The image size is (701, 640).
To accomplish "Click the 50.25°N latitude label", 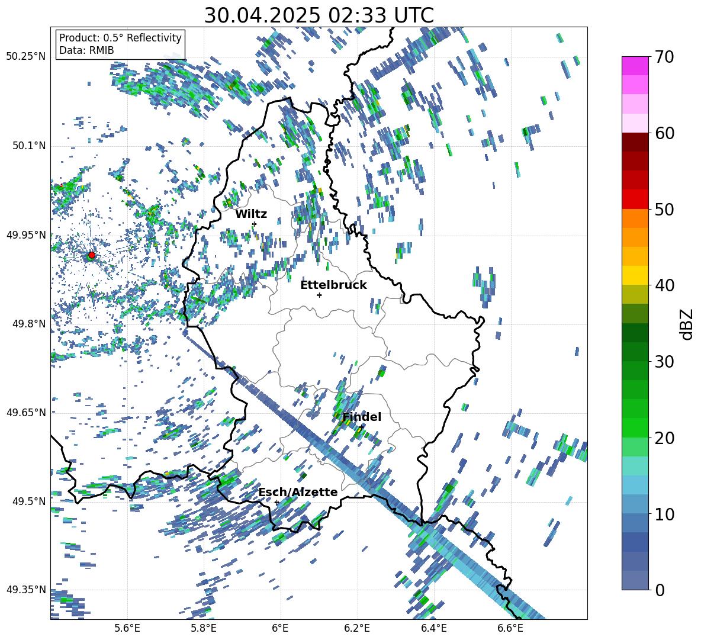I will tap(26, 57).
